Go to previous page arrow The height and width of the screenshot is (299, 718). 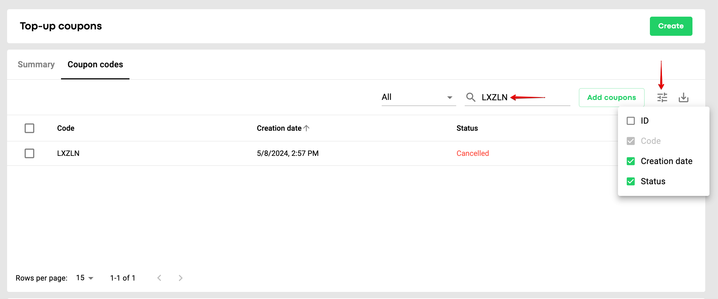point(159,278)
